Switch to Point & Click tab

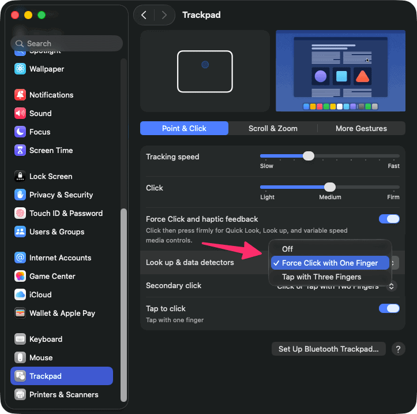pos(184,128)
